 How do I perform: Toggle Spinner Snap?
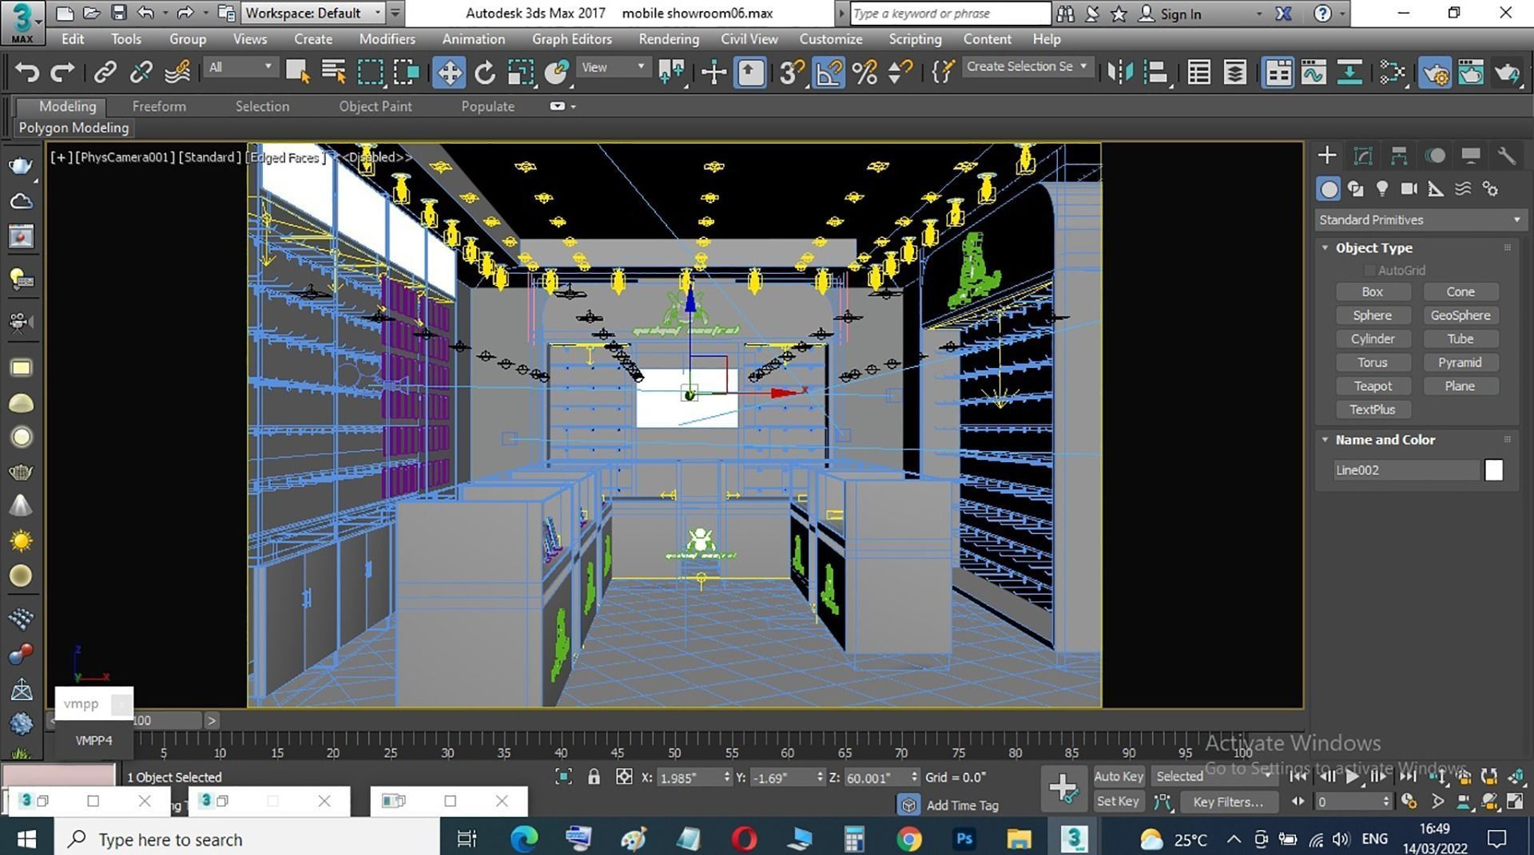[900, 73]
